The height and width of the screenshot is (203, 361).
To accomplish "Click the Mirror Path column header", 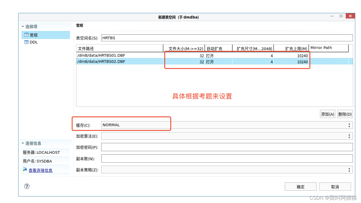I will tap(329, 48).
